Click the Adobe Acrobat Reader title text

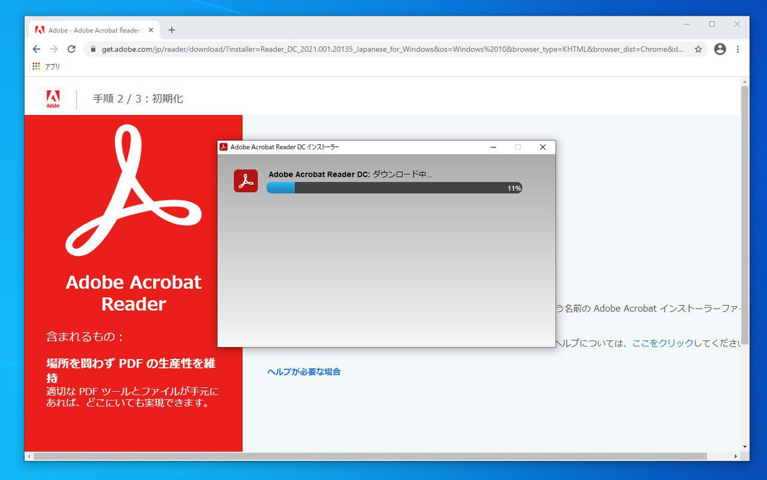pyautogui.click(x=134, y=293)
